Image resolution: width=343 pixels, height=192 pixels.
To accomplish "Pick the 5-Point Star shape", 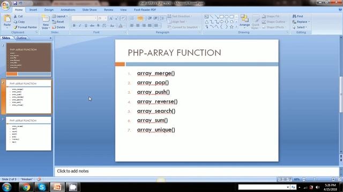I will point(232,27).
